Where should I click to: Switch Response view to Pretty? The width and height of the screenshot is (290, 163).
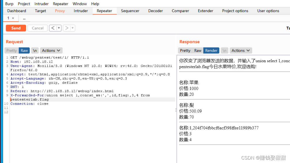185,50
